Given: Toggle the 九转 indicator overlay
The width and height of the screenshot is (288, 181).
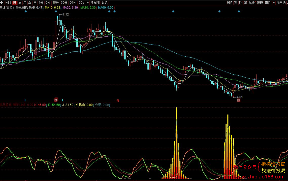Looking at the screenshot, I should click(251, 3).
